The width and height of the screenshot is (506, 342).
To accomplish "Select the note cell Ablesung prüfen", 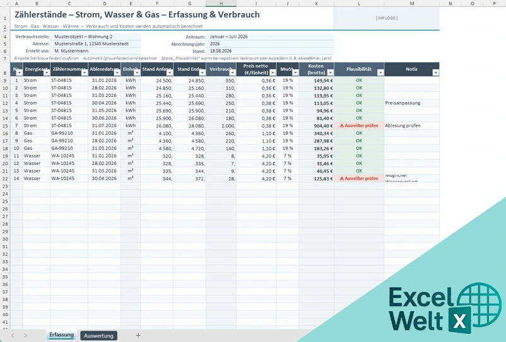I will (x=412, y=125).
